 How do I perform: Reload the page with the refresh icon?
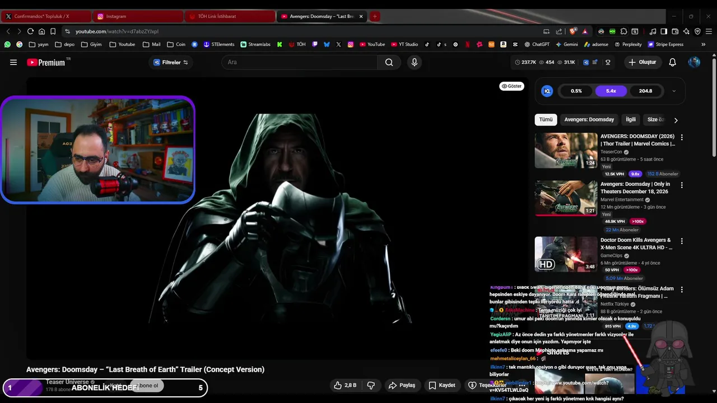(30, 31)
